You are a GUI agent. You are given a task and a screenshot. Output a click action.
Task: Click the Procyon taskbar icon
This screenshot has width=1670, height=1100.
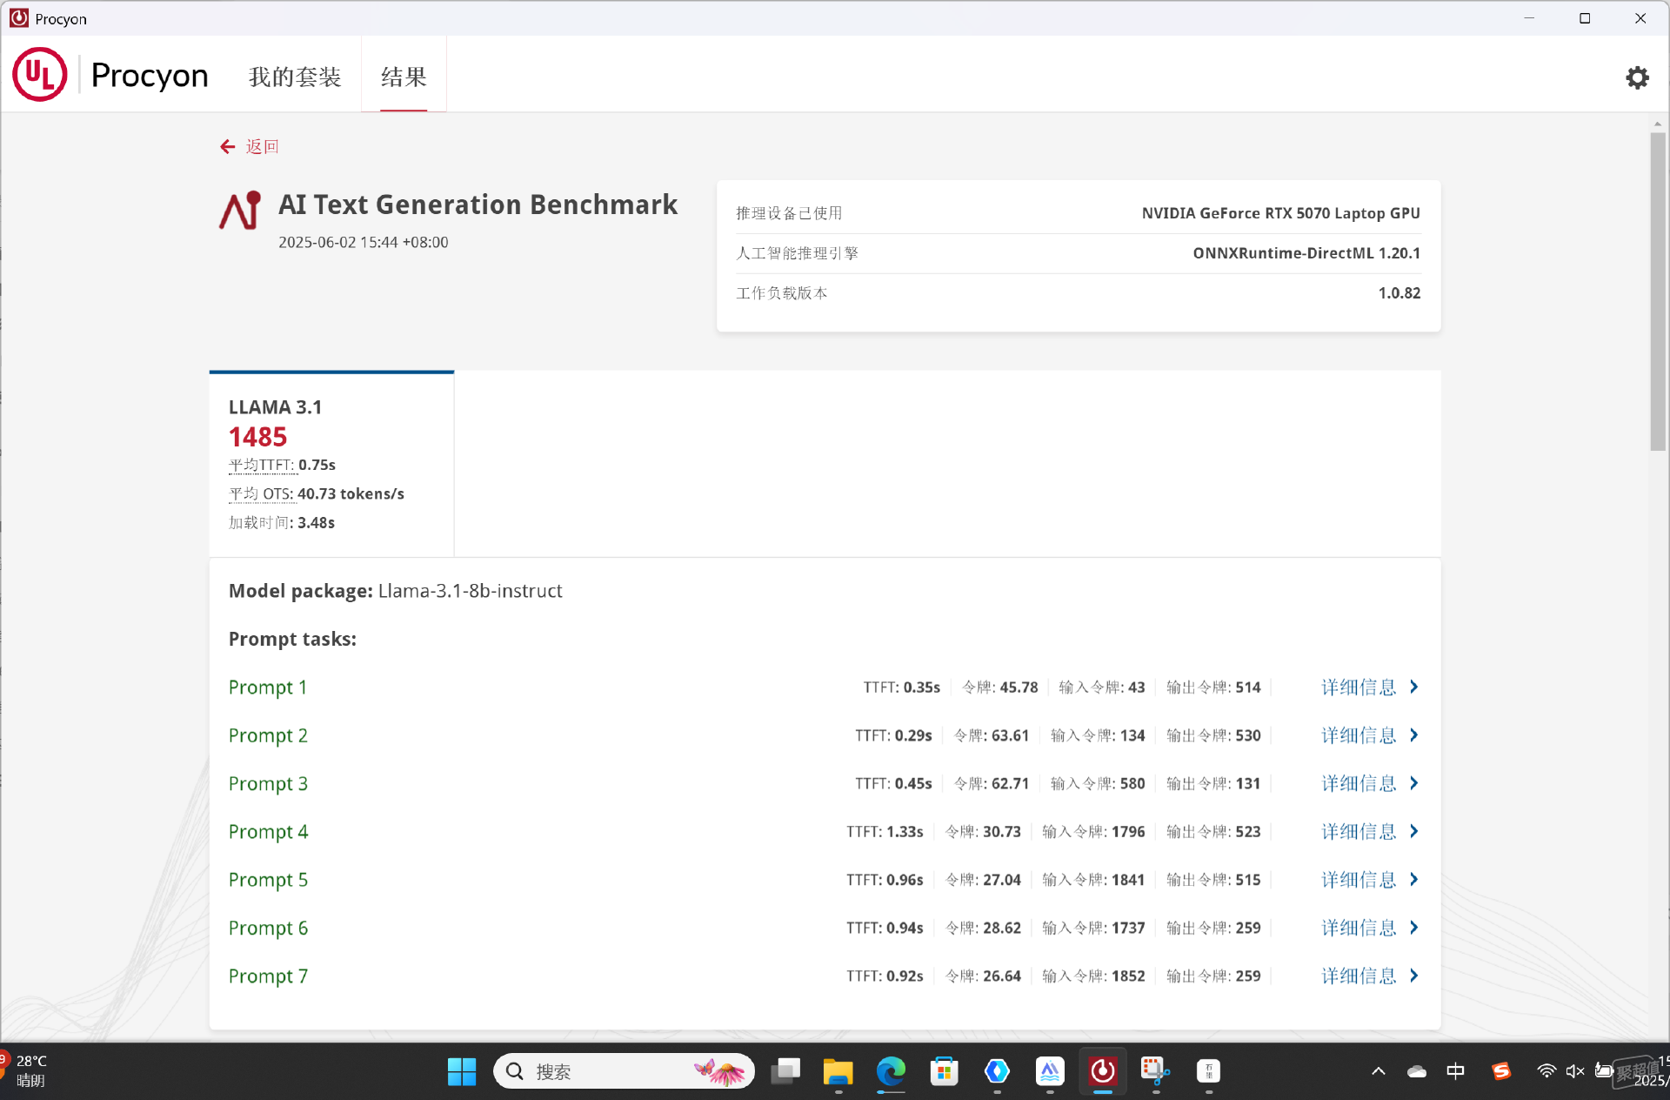[1103, 1070]
